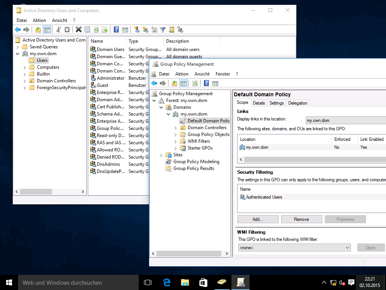Open Help from the Active Directory toolbar
Image resolution: width=386 pixels, height=290 pixels.
click(x=116, y=30)
